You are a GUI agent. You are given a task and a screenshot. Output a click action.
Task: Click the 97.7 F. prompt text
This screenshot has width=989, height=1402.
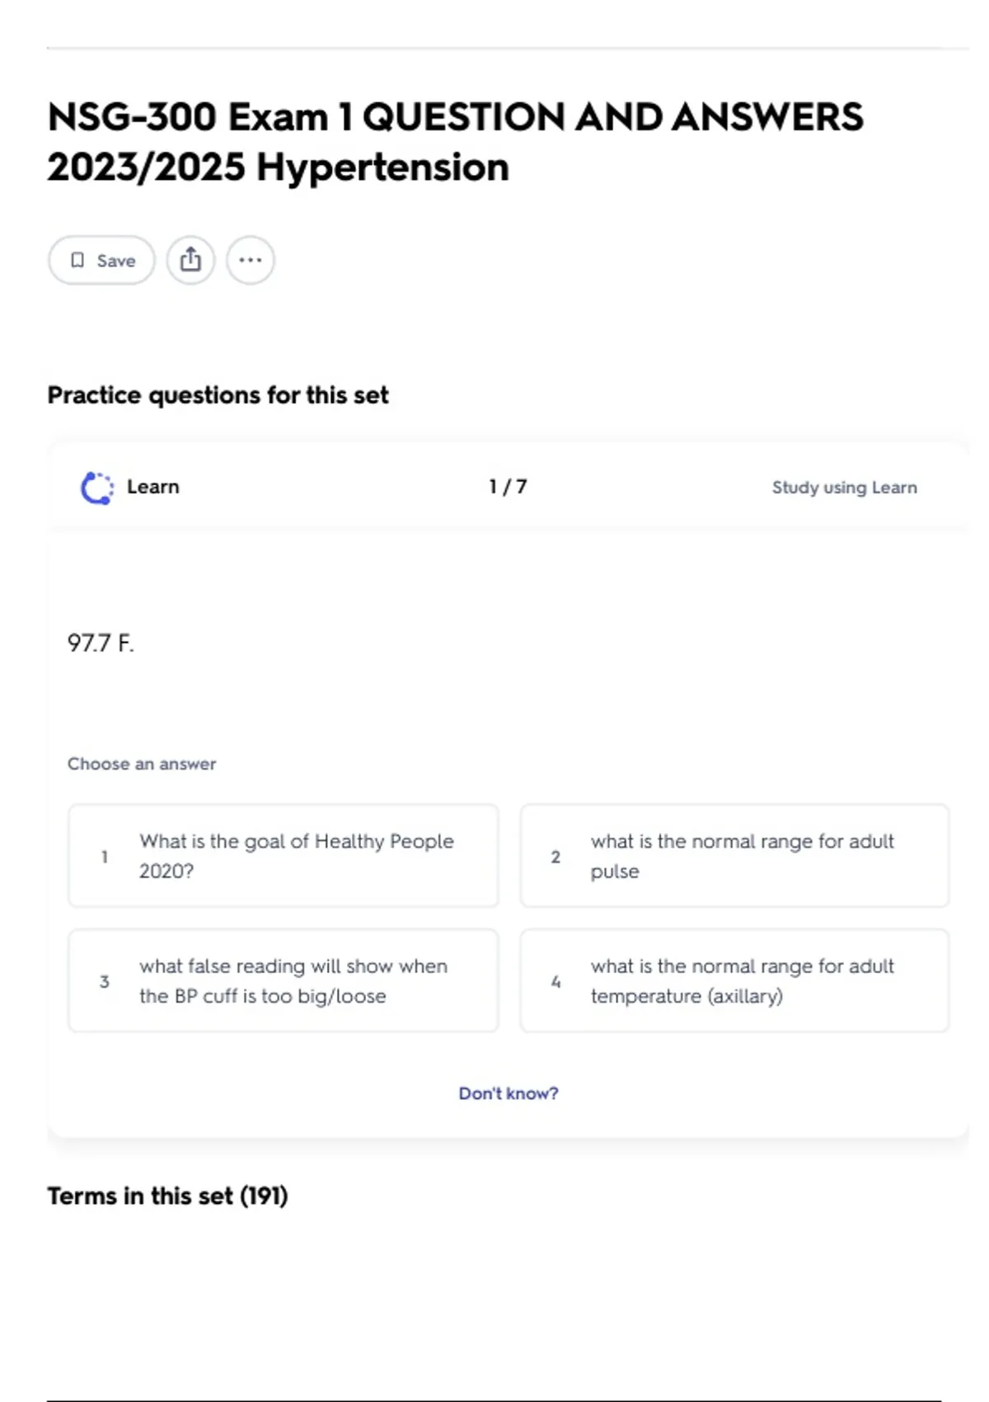(x=101, y=643)
